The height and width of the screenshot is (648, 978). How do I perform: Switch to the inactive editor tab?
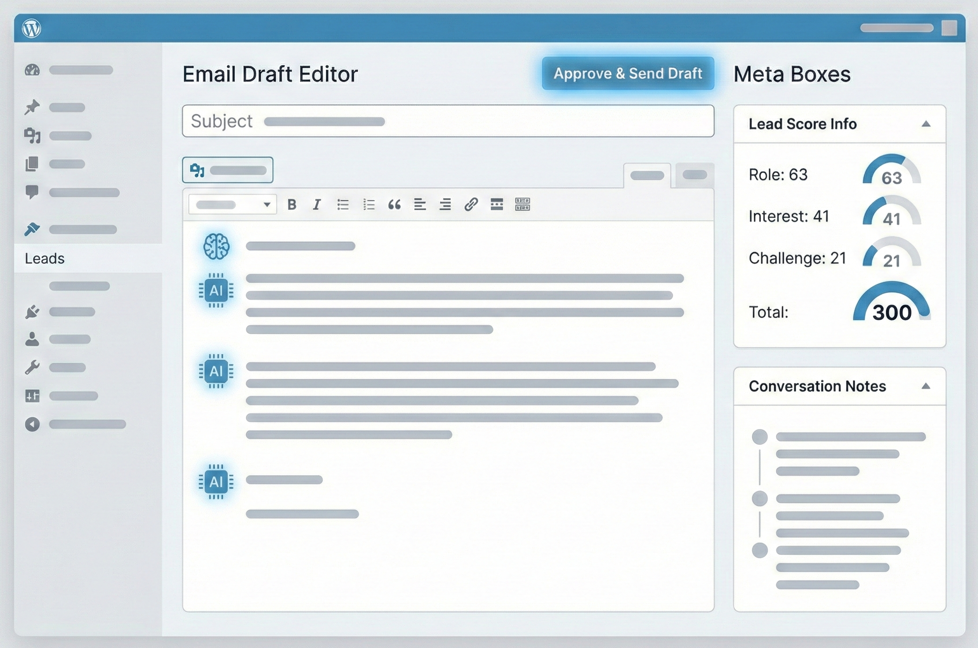(x=695, y=175)
